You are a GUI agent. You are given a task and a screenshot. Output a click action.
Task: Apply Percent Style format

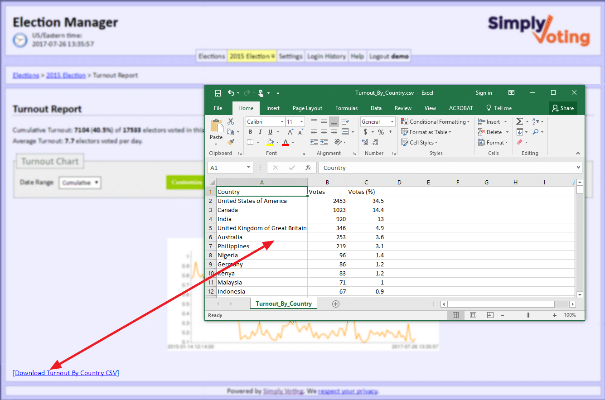381,132
